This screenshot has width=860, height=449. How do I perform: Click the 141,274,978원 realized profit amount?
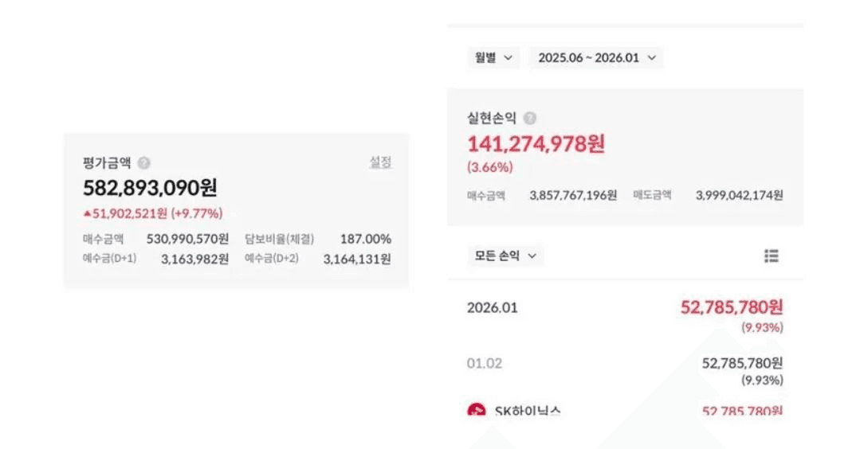coord(536,144)
